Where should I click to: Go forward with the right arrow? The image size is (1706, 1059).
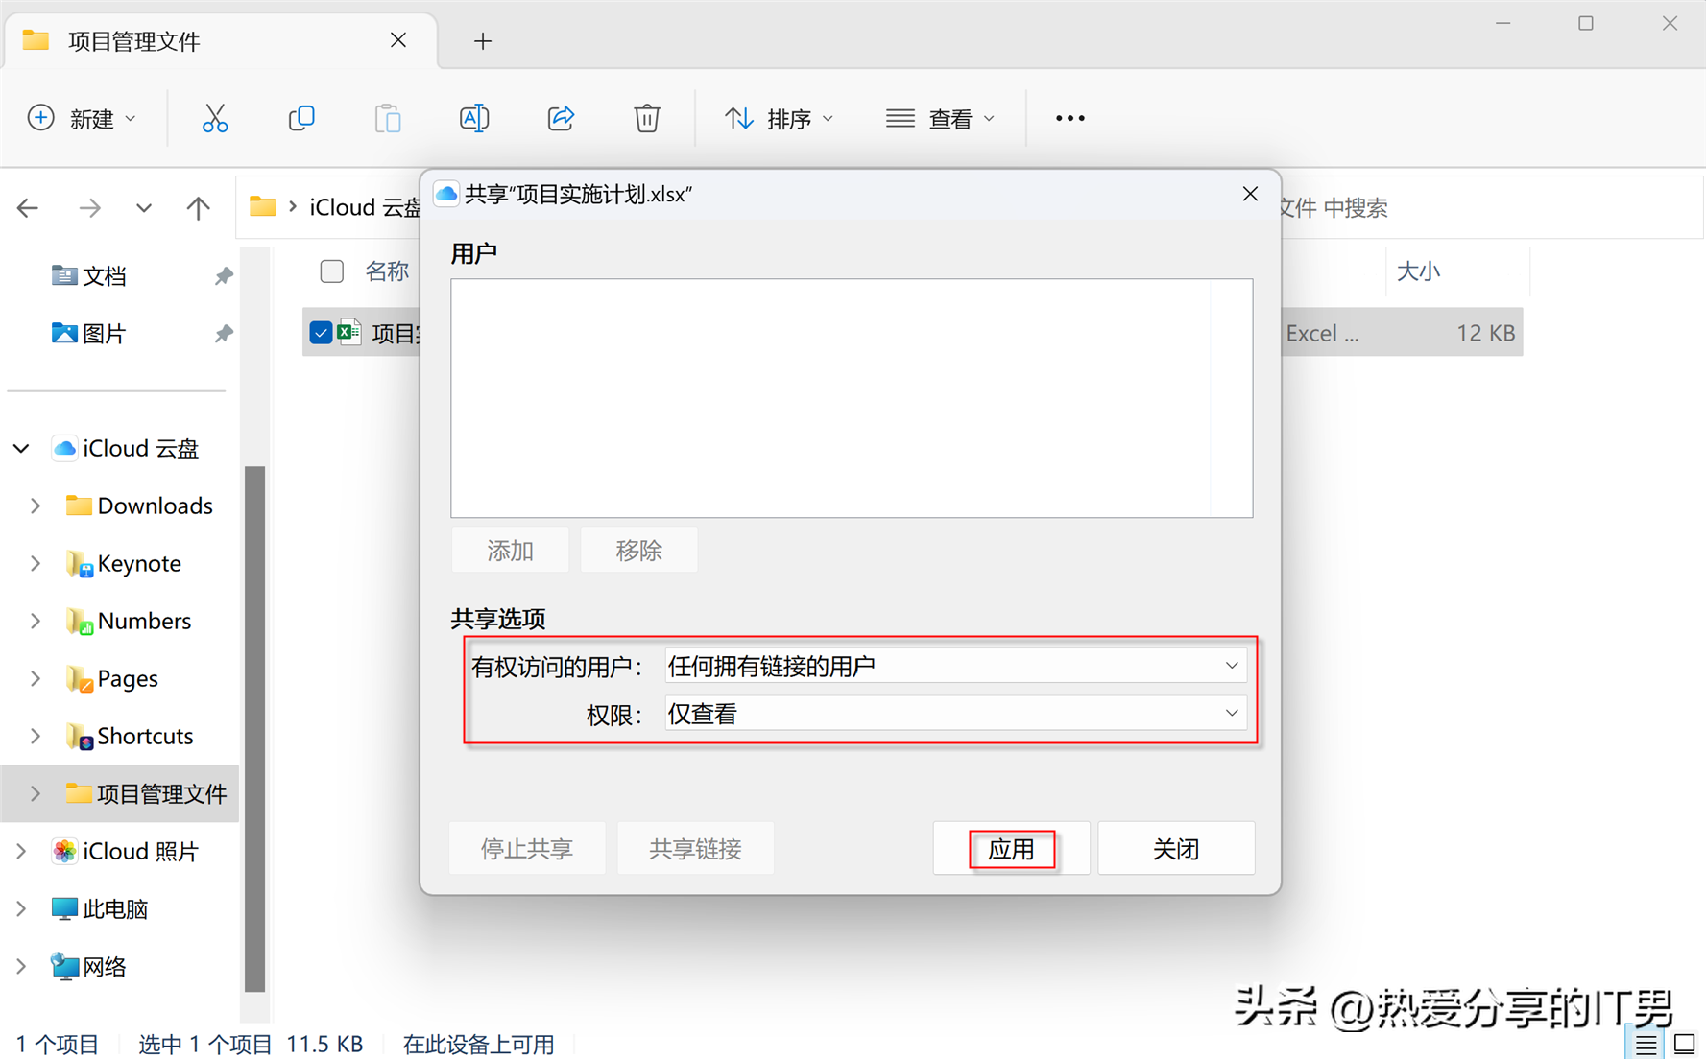[x=89, y=207]
